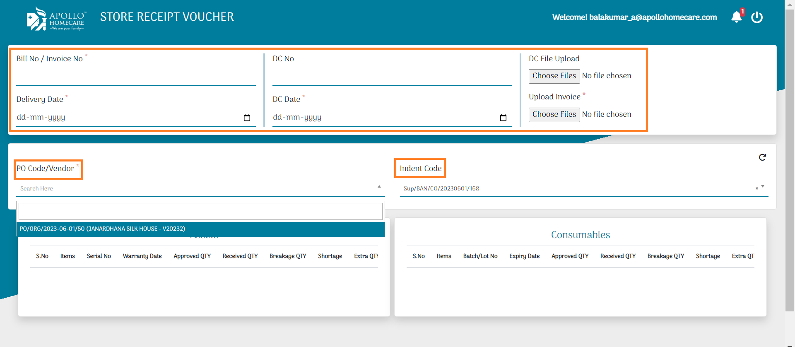Click the refresh icon above Indent Code
The height and width of the screenshot is (347, 795).
[762, 157]
